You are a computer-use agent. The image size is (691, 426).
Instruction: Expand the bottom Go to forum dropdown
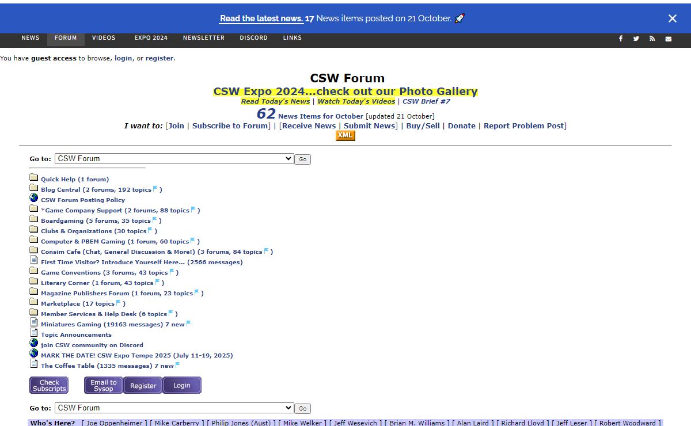174,408
